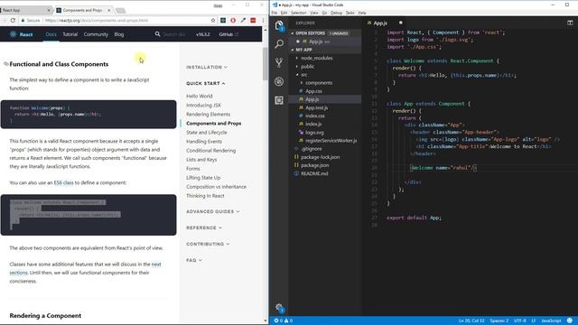
Task: Click the anchor link icon beside Functional and Class Components
Action: click(x=5, y=64)
